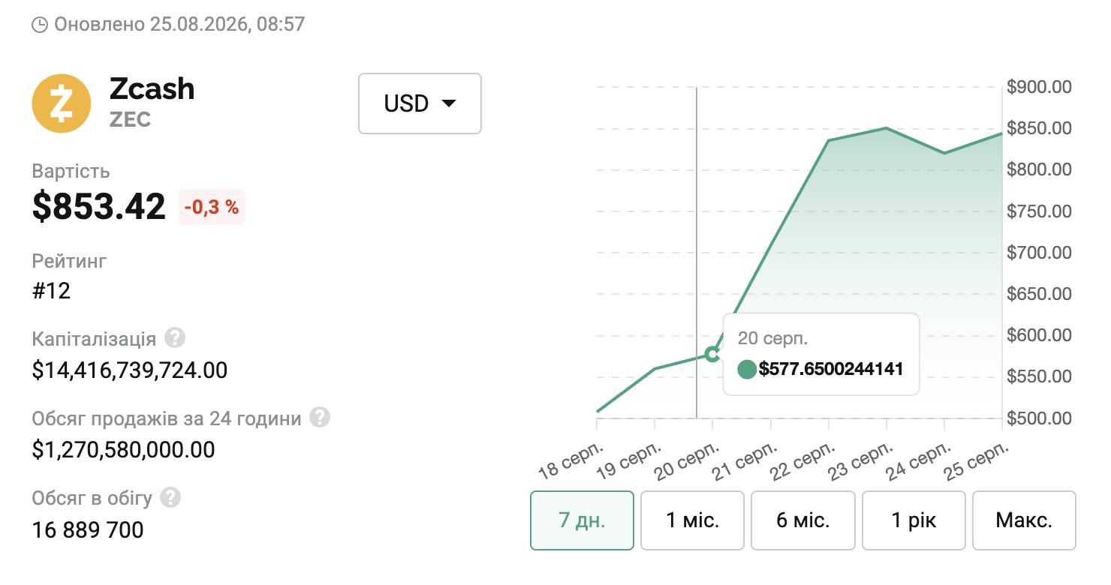Click the dropdown arrow in the USD selector

pyautogui.click(x=449, y=103)
